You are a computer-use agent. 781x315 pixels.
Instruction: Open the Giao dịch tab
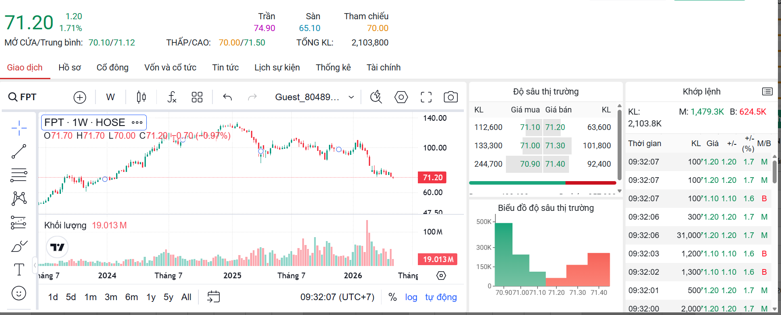(25, 67)
